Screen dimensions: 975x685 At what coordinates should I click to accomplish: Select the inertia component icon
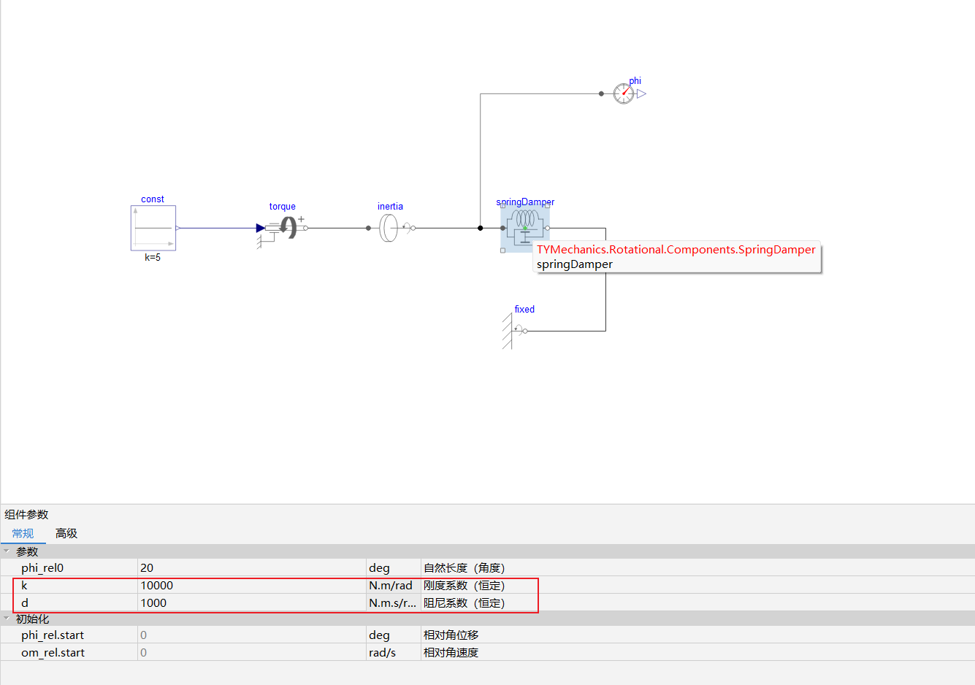tap(390, 228)
